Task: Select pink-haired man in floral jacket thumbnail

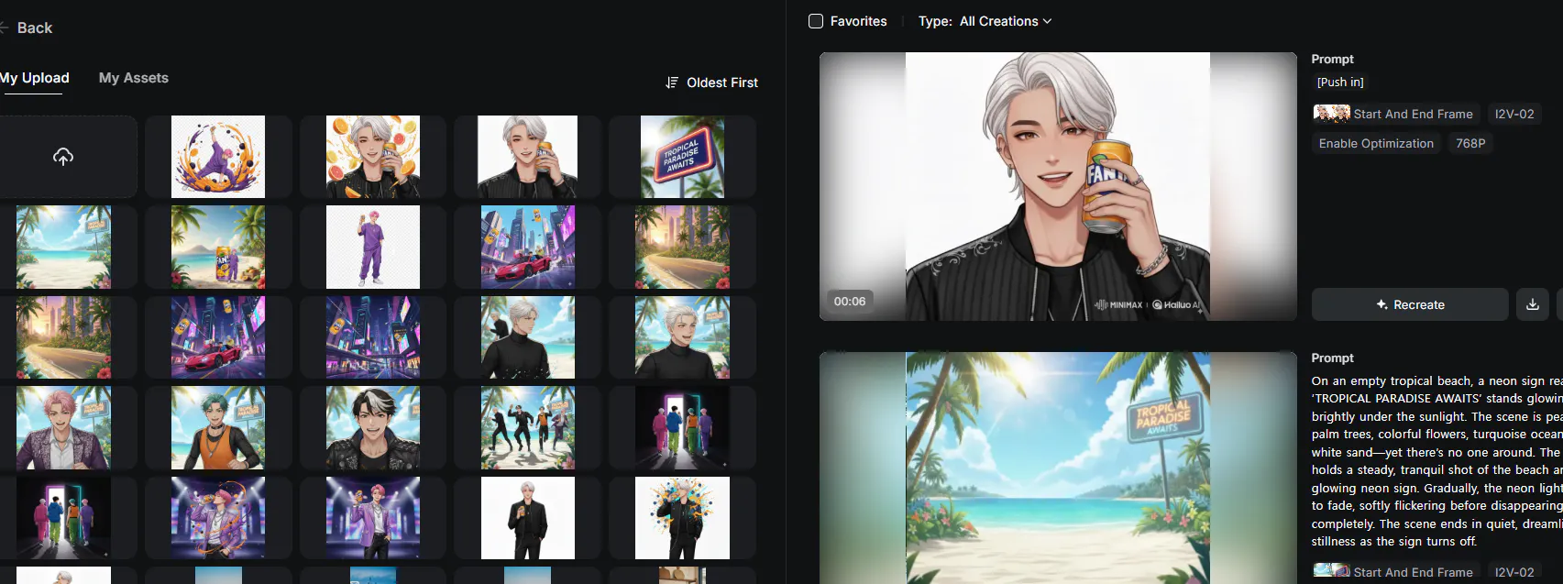Action: (x=63, y=427)
